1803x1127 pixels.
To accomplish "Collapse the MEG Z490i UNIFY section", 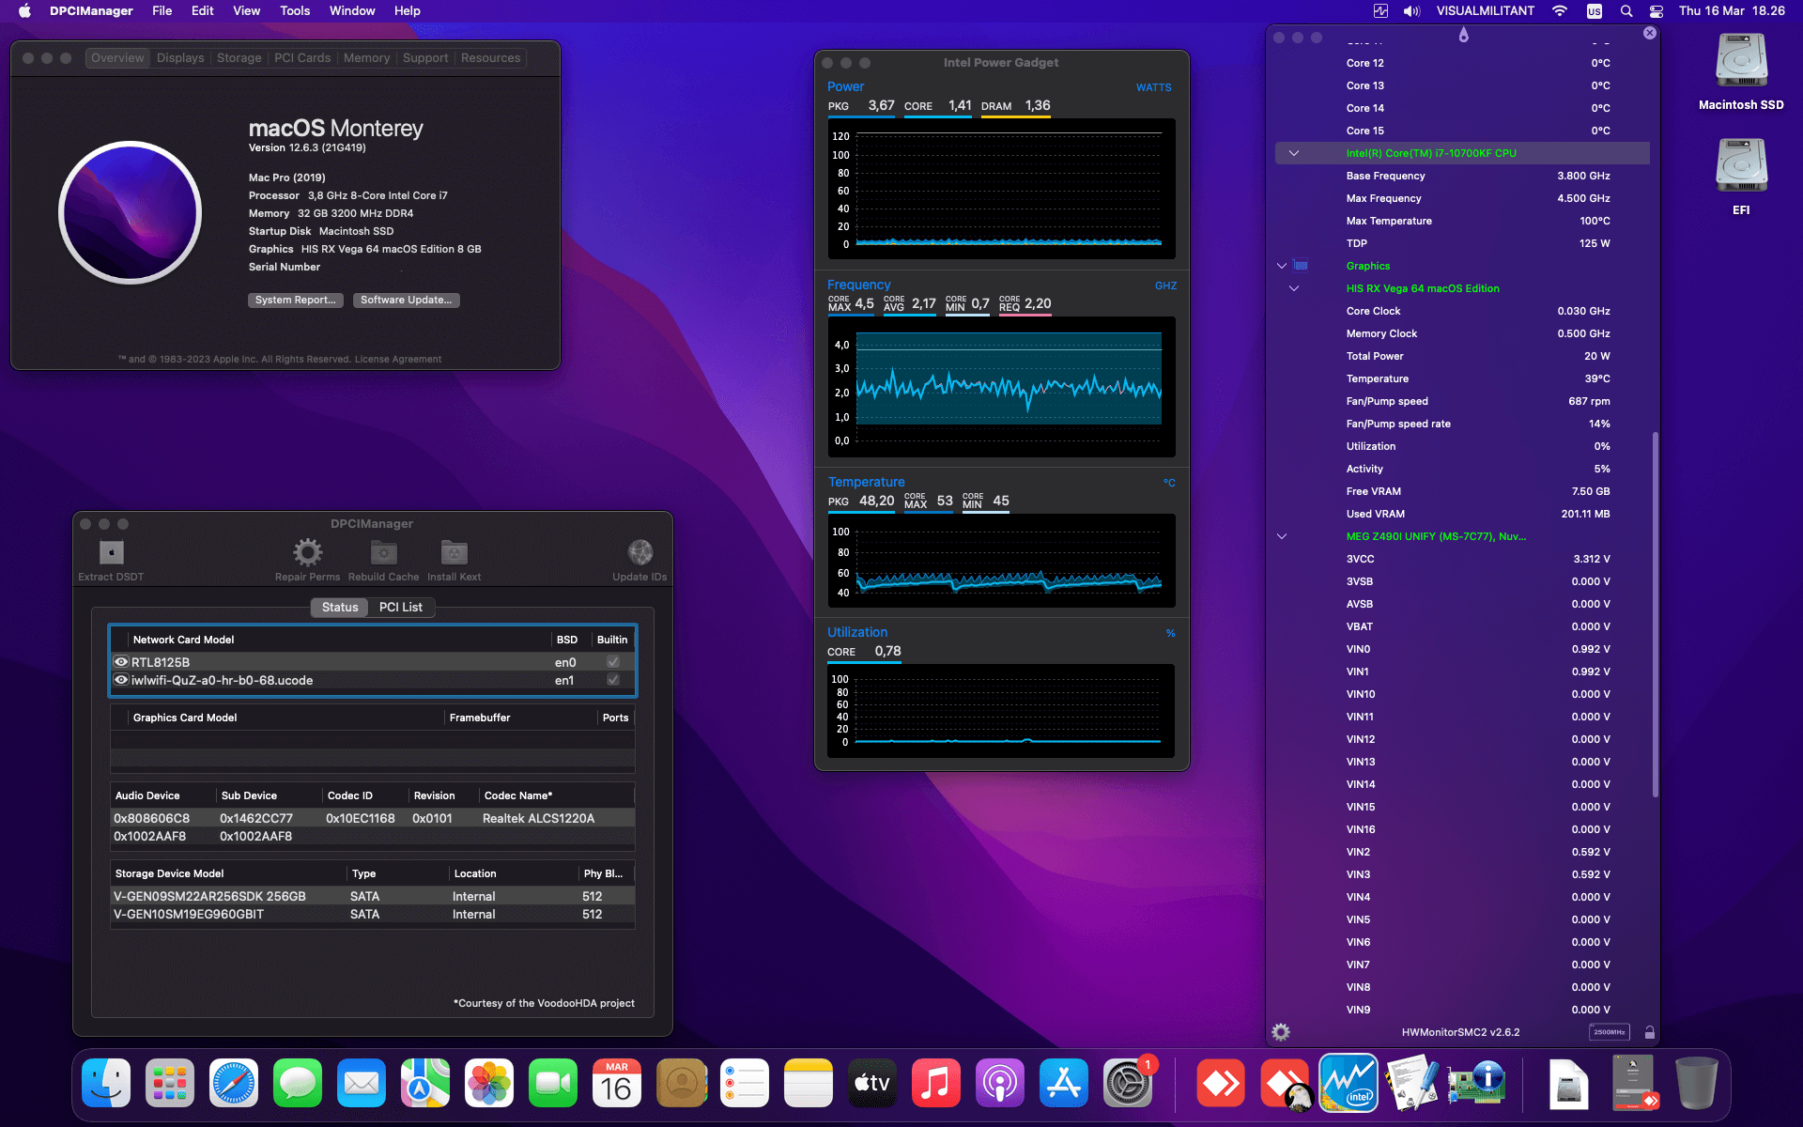I will coord(1282,536).
